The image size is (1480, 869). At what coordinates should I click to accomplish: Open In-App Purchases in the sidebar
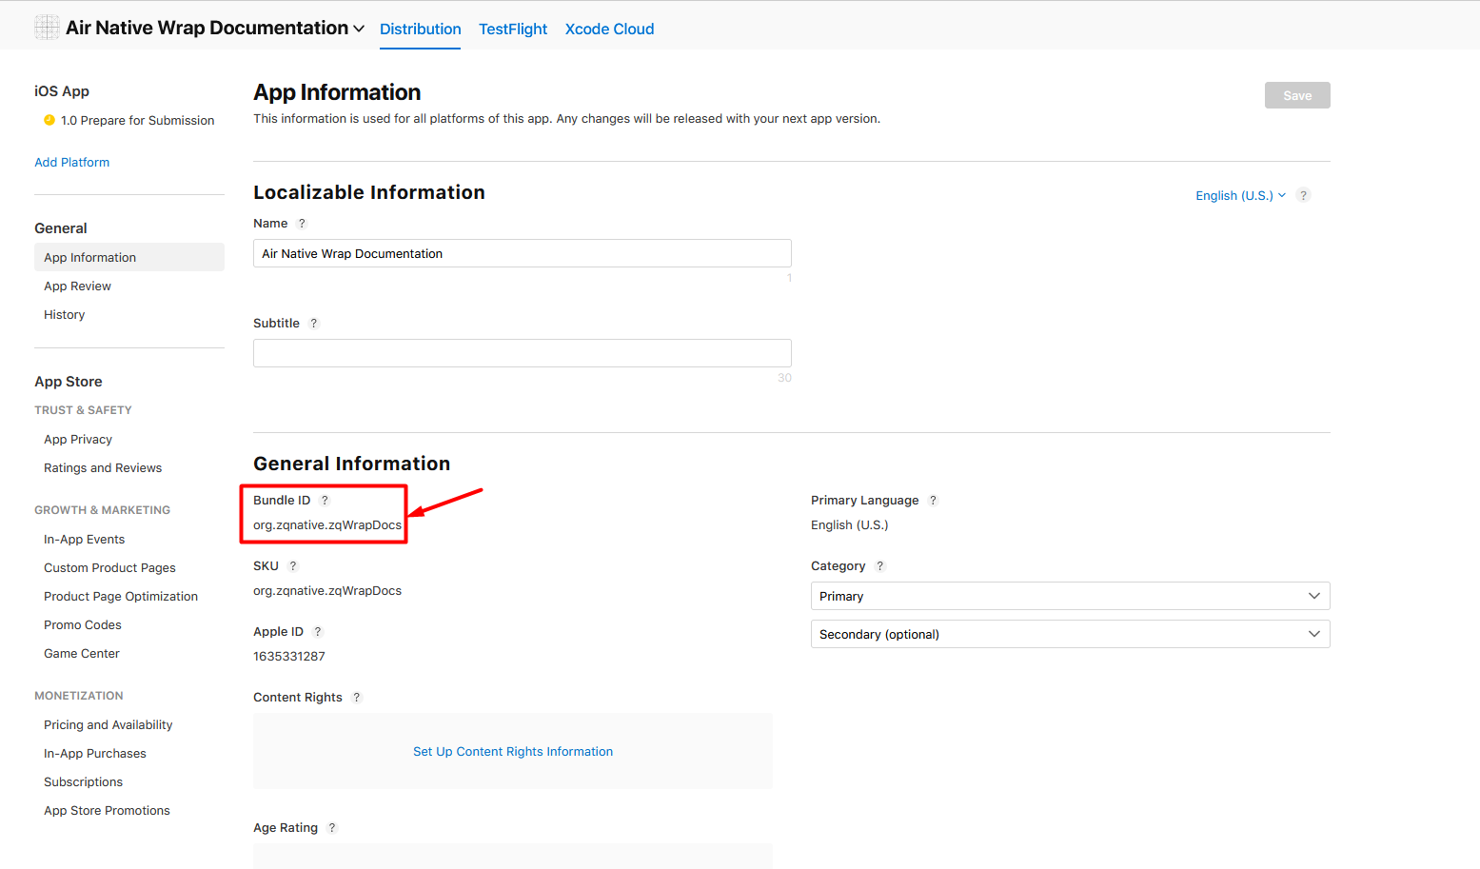click(95, 754)
